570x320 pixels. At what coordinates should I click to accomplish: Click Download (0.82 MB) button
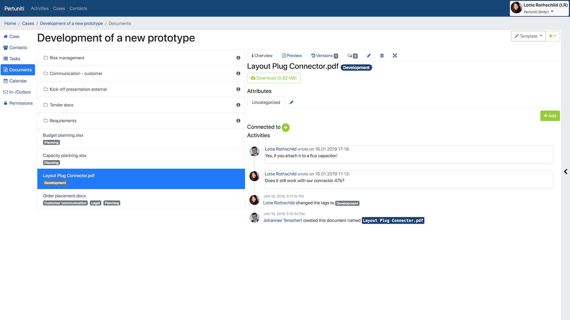[x=274, y=78]
